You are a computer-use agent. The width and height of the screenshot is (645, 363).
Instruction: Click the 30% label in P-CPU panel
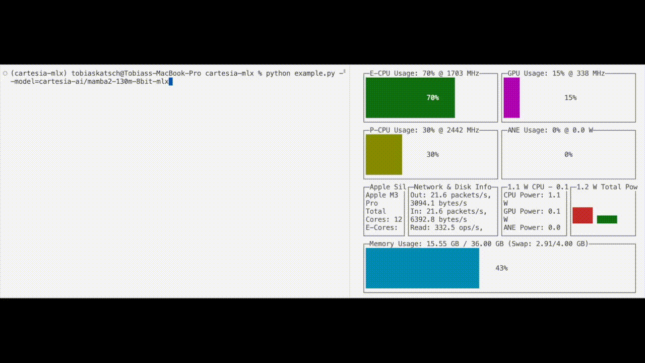point(432,154)
